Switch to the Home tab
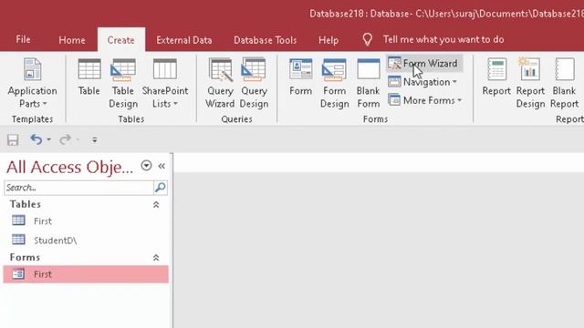This screenshot has width=584, height=328. coord(72,40)
